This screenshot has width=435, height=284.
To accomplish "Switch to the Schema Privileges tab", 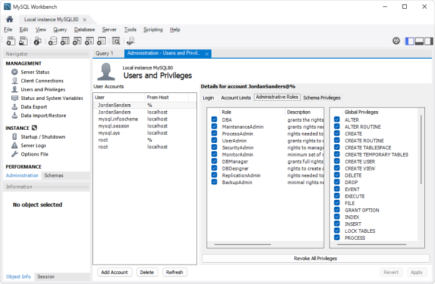I will (322, 98).
